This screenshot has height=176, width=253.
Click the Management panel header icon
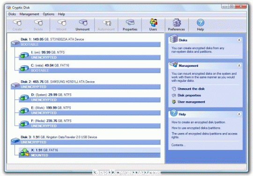coord(173,64)
